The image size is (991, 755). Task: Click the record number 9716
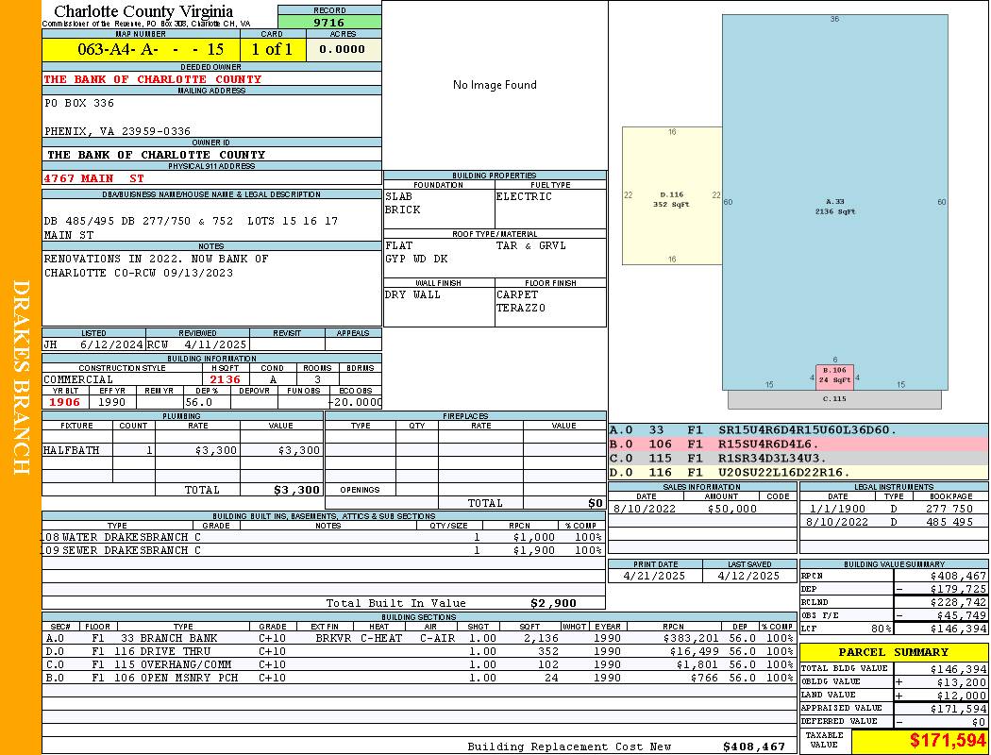(329, 22)
